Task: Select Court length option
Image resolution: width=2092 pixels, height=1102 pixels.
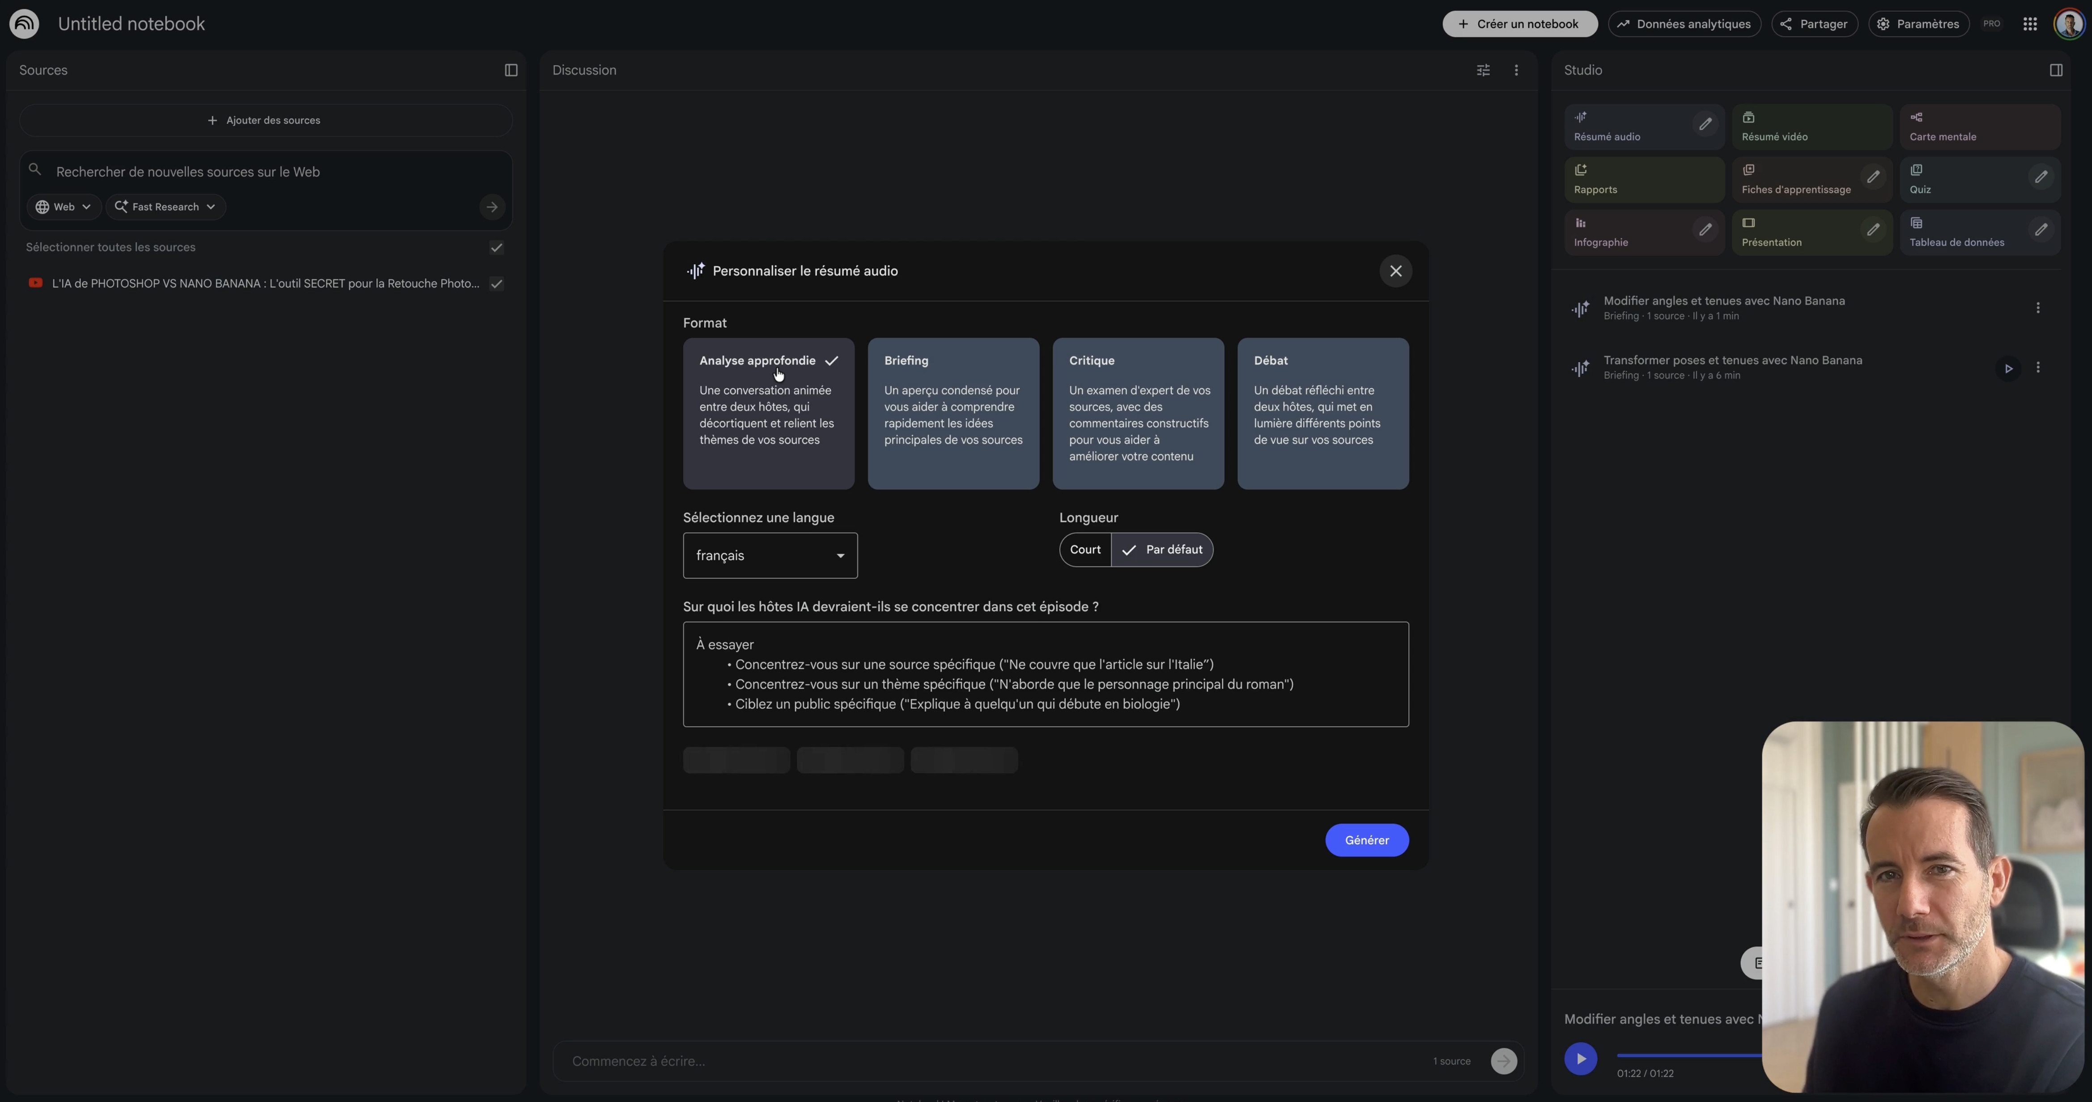Action: click(1085, 550)
